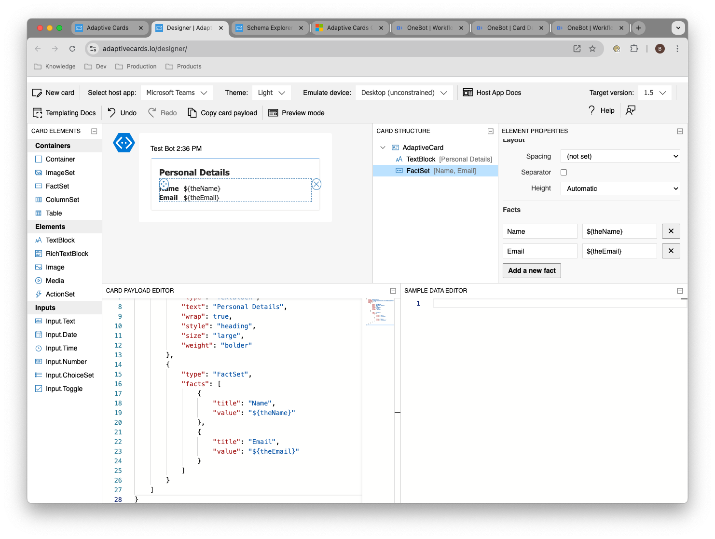Switch to the Schema Explorer tab
This screenshot has width=715, height=539.
(269, 28)
